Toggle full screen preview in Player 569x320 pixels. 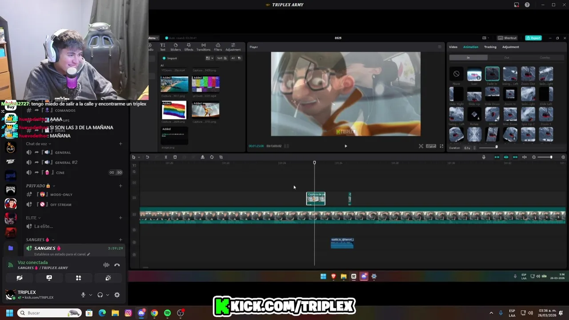tap(441, 146)
